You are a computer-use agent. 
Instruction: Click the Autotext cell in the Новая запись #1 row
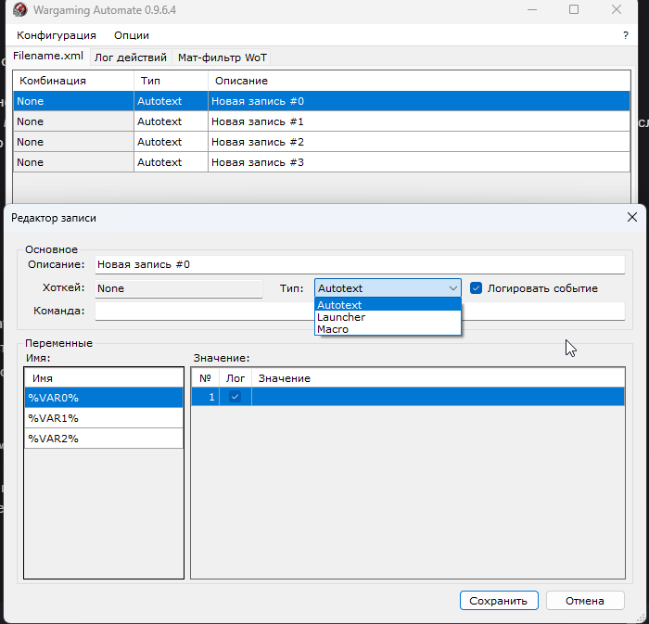tap(171, 121)
